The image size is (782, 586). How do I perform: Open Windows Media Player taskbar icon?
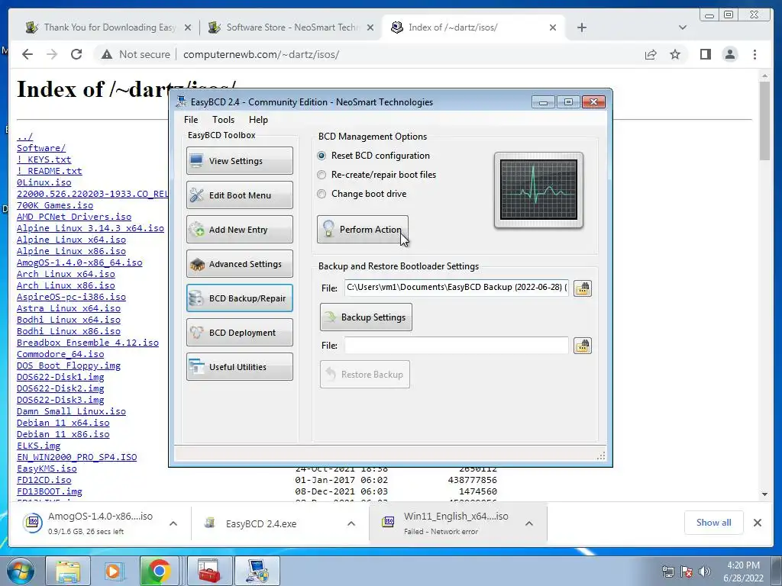tap(113, 571)
